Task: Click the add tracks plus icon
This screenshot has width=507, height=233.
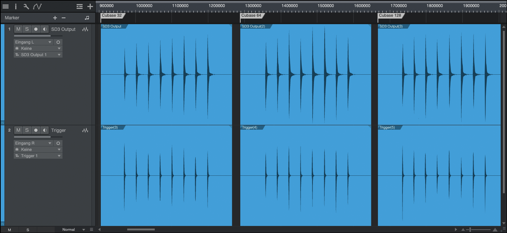Action: click(x=90, y=6)
